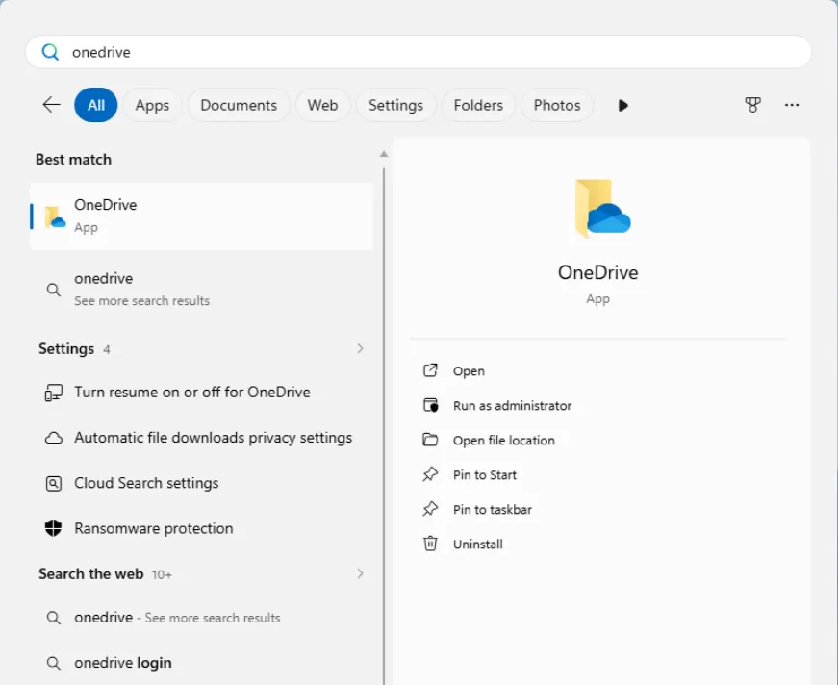Viewport: 838px width, 685px height.
Task: Click the cloud icon for file downloads privacy
Action: (x=54, y=438)
